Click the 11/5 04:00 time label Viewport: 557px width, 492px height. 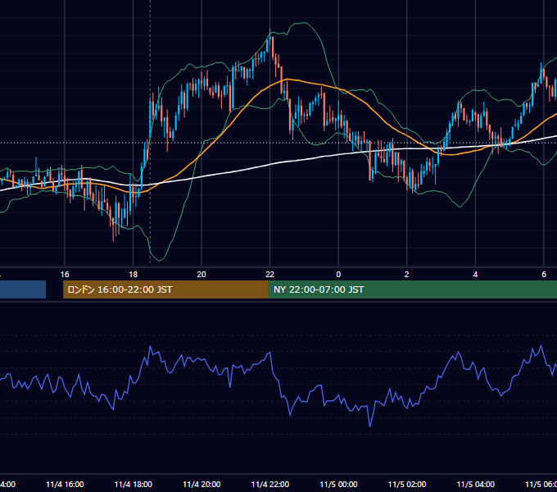tap(476, 484)
